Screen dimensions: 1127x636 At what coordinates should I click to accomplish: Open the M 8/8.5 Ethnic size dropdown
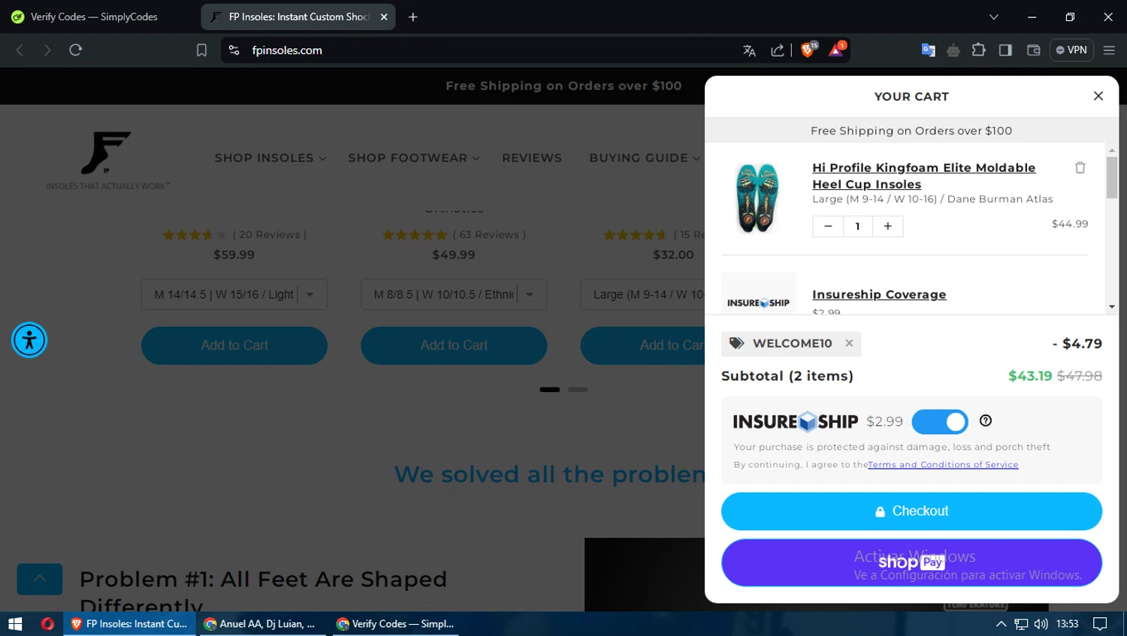point(454,294)
